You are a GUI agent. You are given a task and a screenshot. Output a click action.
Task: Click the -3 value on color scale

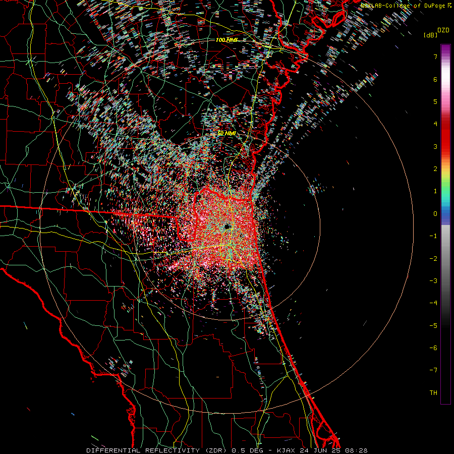433,281
